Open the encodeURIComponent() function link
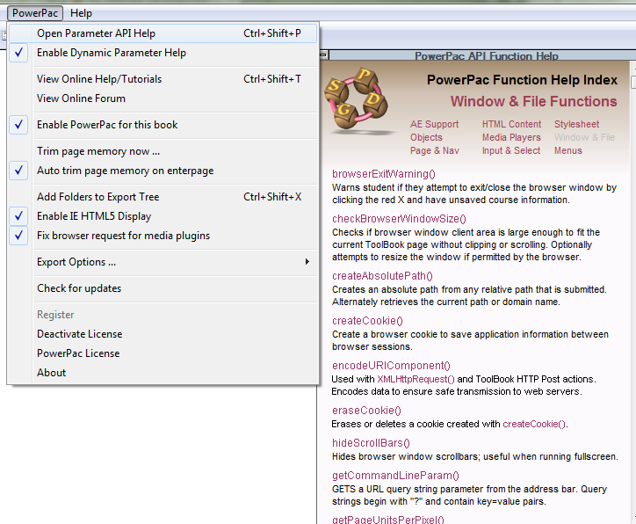This screenshot has width=636, height=524. click(392, 366)
